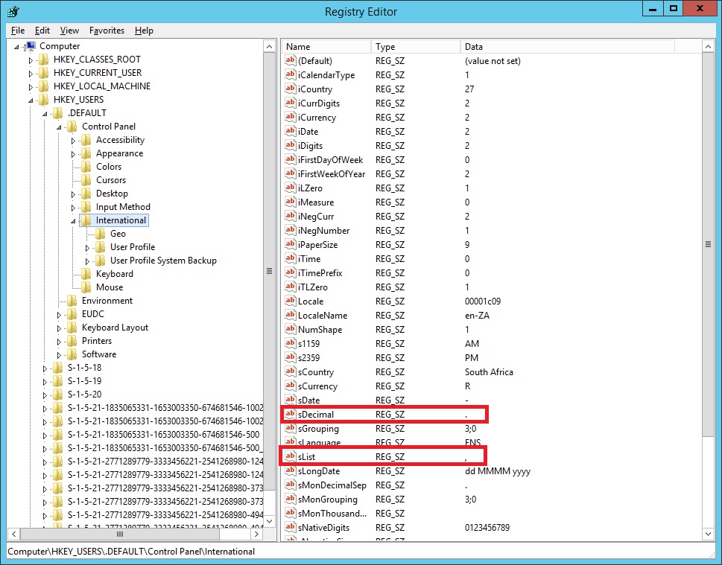Click the 'South Africa' data cell
Screen dimensions: 722x565
489,371
